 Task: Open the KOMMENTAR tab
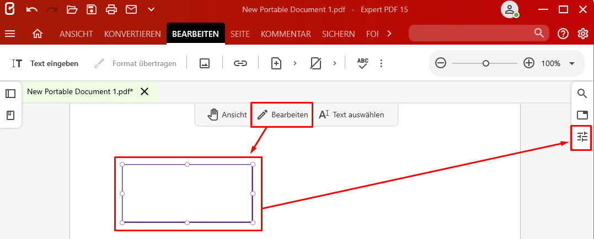tap(286, 34)
